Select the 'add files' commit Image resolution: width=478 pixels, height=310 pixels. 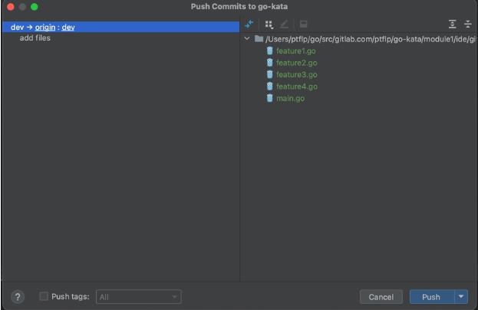click(35, 38)
